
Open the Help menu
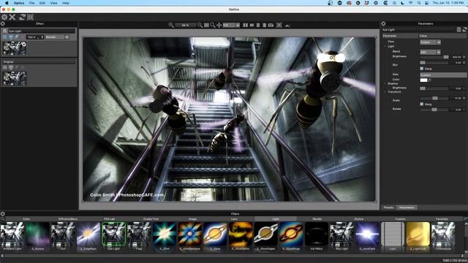(x=66, y=3)
